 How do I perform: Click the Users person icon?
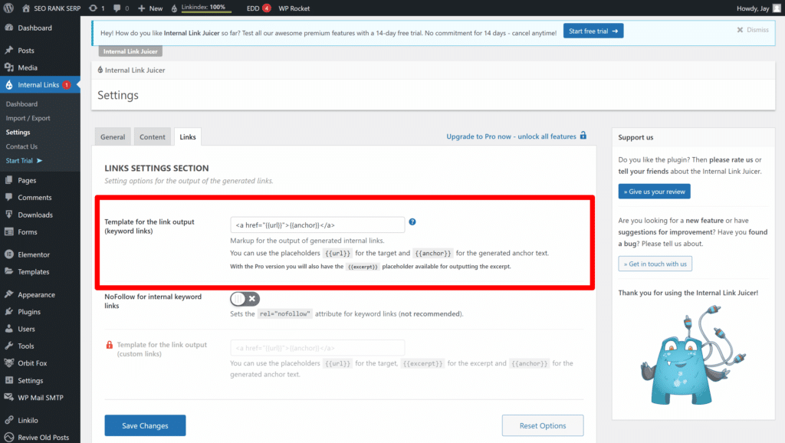tap(9, 329)
